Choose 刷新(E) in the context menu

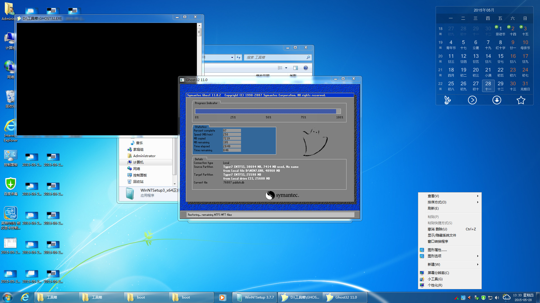(x=450, y=208)
